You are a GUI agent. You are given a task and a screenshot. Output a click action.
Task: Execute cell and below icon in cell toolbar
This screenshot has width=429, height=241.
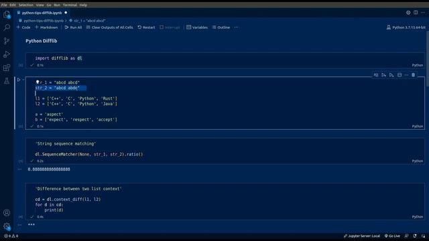391,75
